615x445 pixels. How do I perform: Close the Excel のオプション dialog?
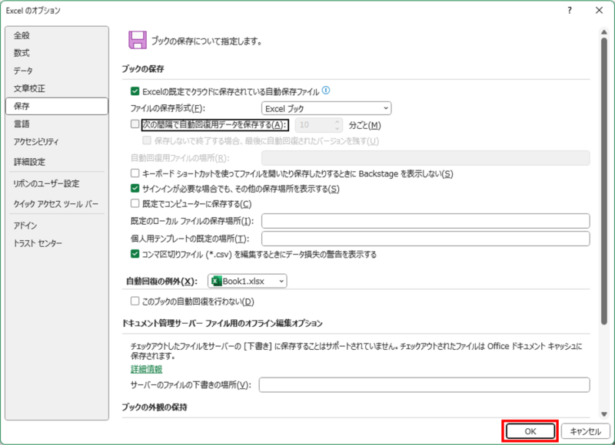[599, 11]
